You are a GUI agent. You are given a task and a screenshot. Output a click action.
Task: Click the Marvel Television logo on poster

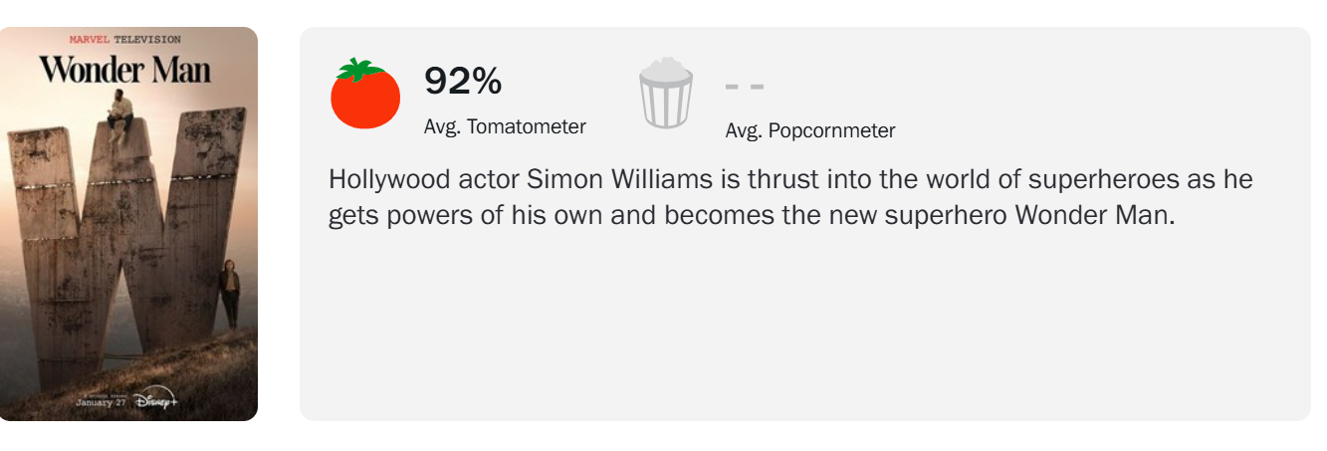[x=125, y=39]
